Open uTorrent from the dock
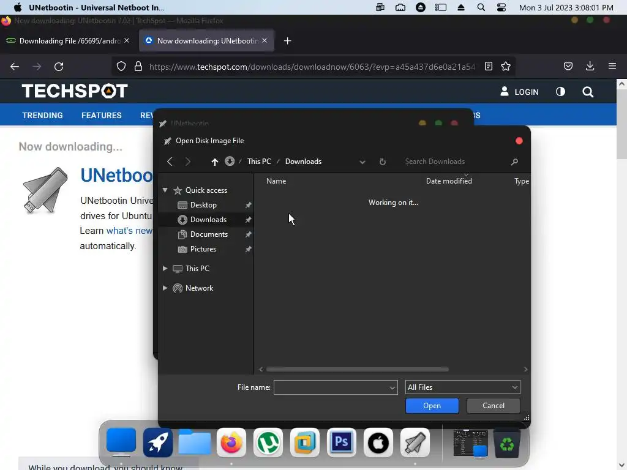 (x=268, y=442)
